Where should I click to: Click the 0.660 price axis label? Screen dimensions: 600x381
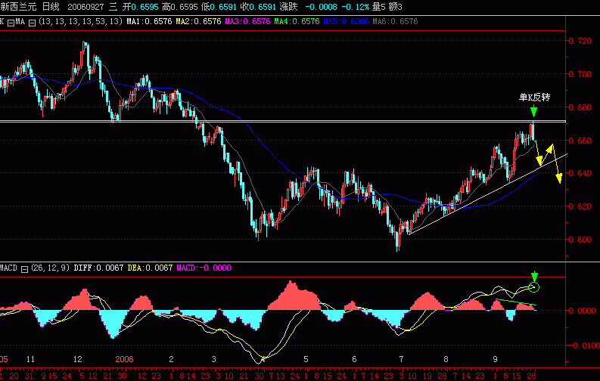(x=580, y=141)
